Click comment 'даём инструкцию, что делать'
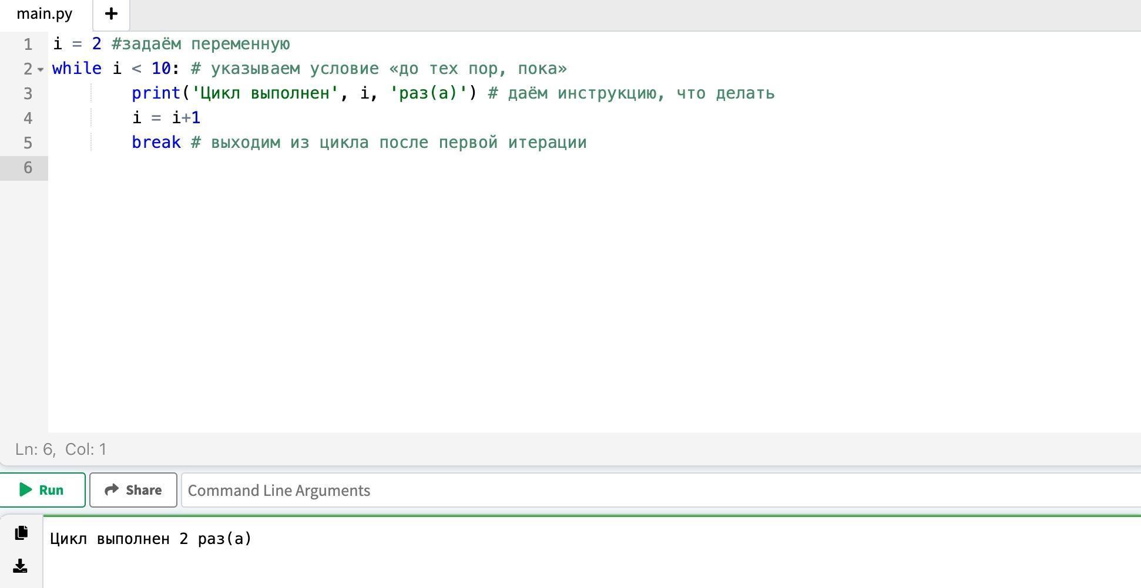 coord(642,93)
